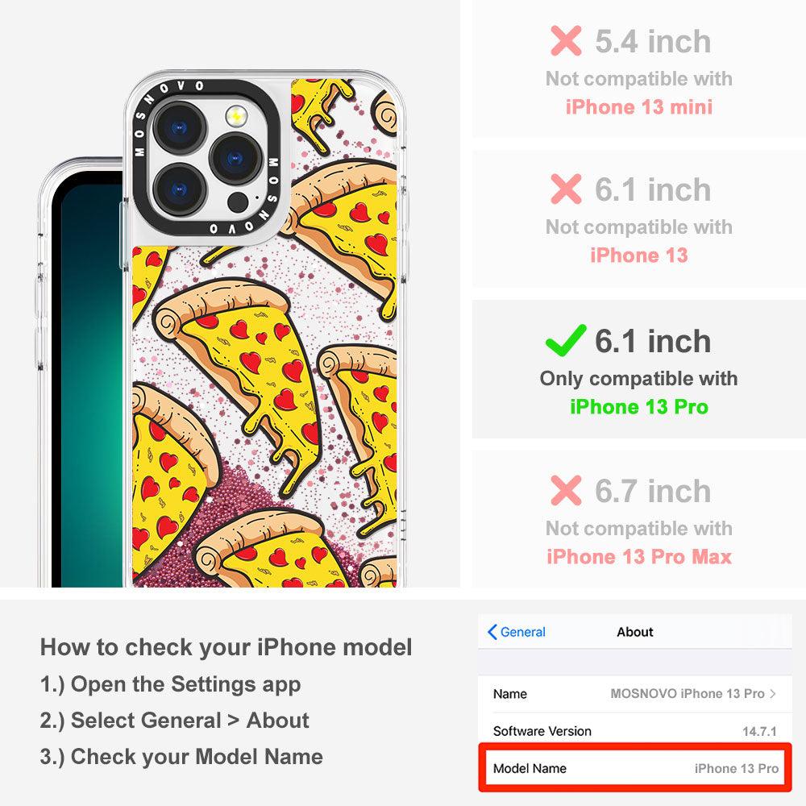The image size is (806, 806).
Task: Click the green checkmark beside 6.1 inch
Action: (x=566, y=340)
